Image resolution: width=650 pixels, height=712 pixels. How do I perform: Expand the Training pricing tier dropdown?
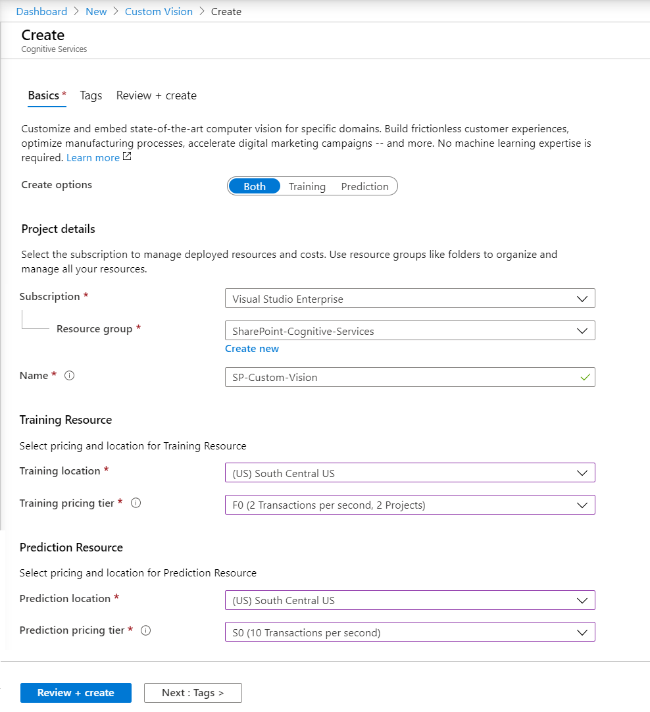tap(409, 505)
